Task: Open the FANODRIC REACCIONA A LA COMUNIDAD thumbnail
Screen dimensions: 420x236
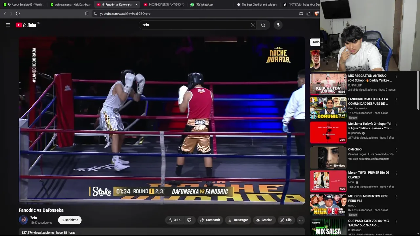Action: (x=328, y=108)
